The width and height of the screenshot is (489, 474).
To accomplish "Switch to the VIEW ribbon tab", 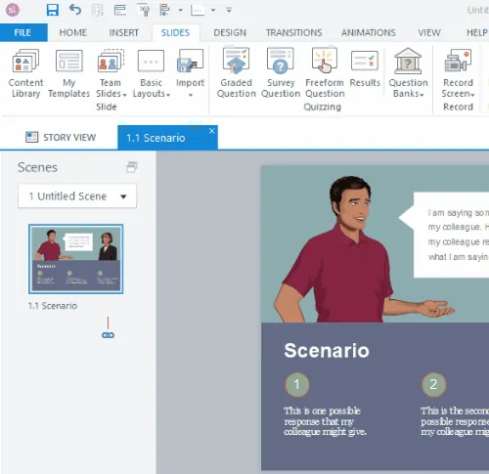I will click(x=429, y=32).
